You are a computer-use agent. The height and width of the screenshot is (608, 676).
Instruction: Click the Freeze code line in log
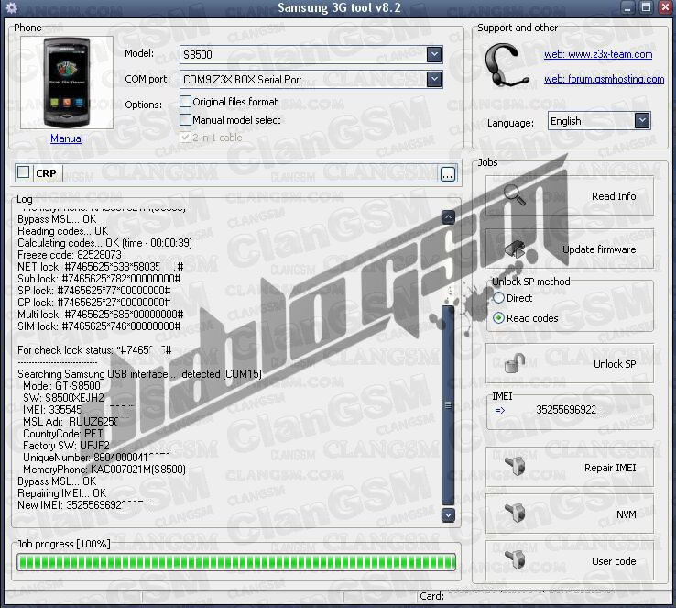tap(70, 255)
